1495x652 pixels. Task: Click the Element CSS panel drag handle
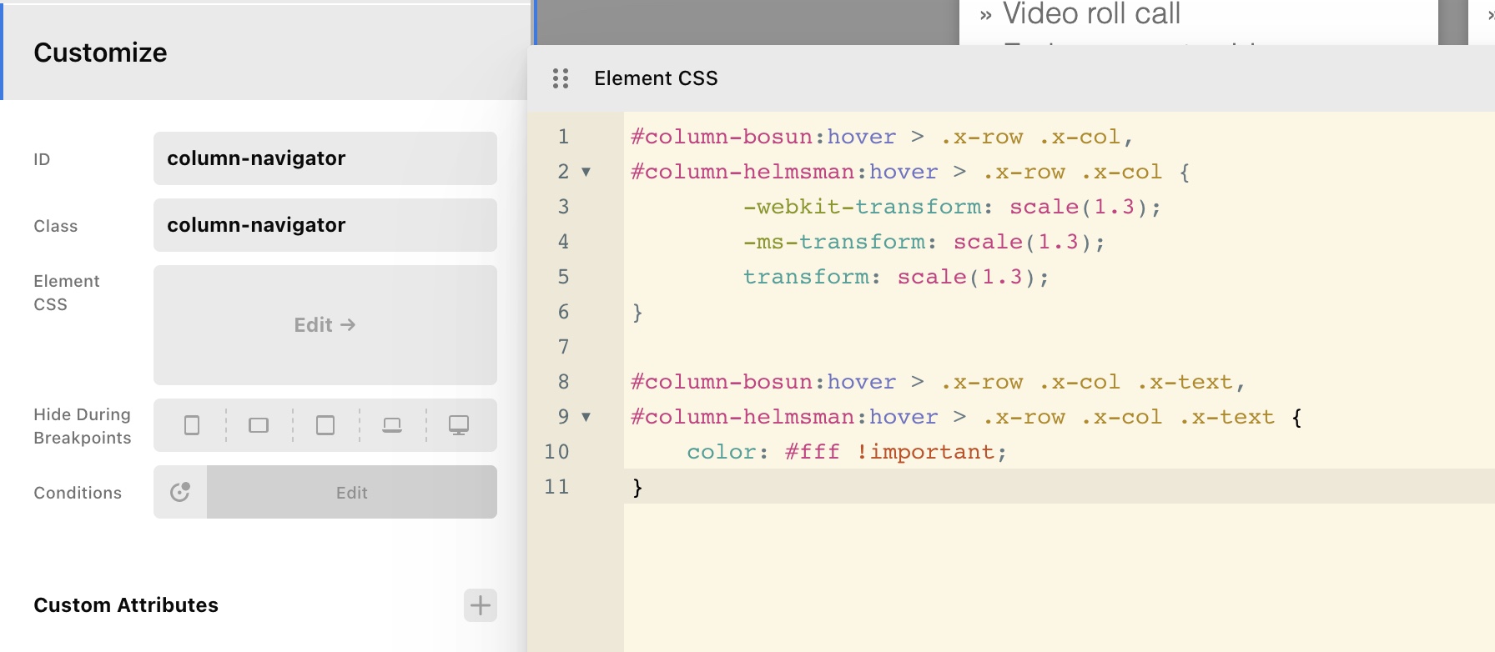(561, 78)
